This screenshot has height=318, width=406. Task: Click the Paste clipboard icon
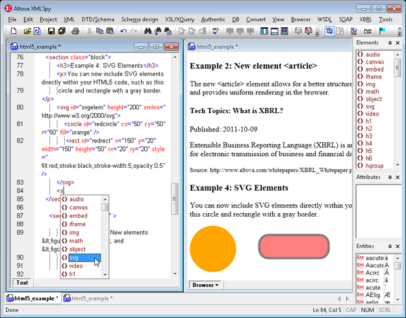click(x=110, y=31)
